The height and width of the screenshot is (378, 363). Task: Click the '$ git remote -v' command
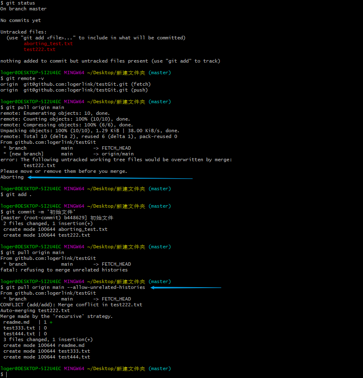(x=22, y=78)
